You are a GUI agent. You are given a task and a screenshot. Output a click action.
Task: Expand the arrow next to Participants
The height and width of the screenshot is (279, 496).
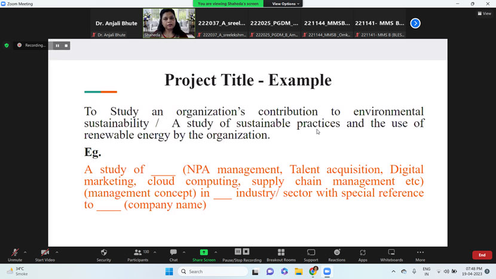[x=155, y=252]
